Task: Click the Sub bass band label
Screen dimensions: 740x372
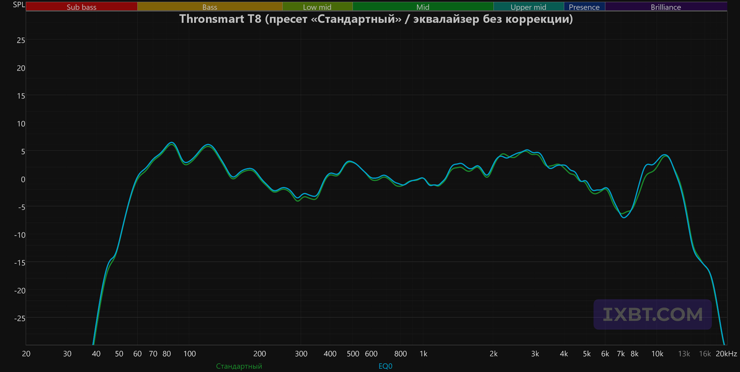Action: [82, 7]
